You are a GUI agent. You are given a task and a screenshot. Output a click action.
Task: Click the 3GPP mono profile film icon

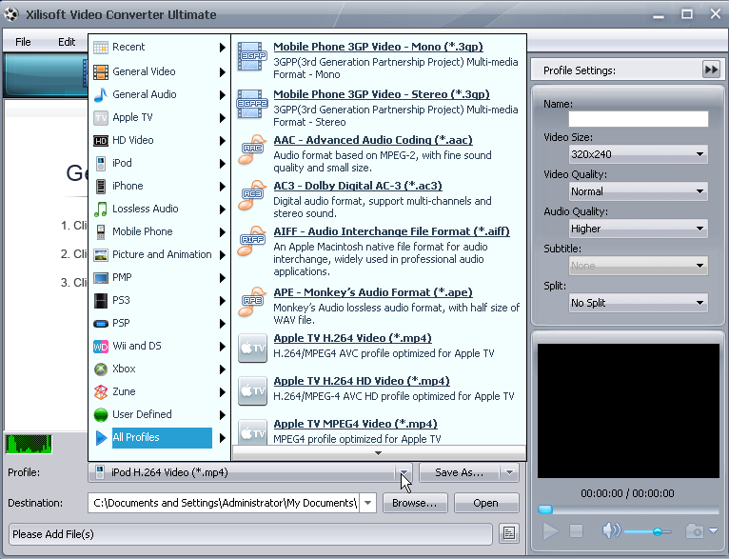[251, 56]
